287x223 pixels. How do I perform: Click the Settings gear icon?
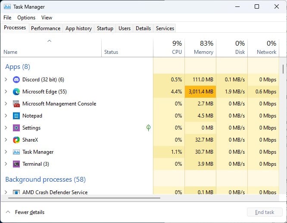pyautogui.click(x=16, y=128)
